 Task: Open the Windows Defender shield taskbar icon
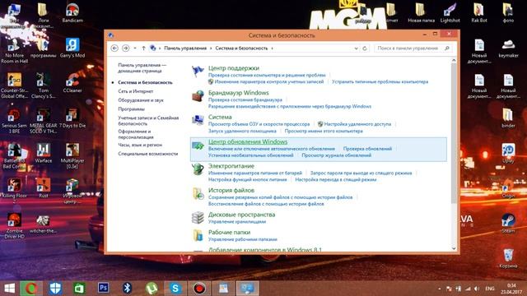55,288
